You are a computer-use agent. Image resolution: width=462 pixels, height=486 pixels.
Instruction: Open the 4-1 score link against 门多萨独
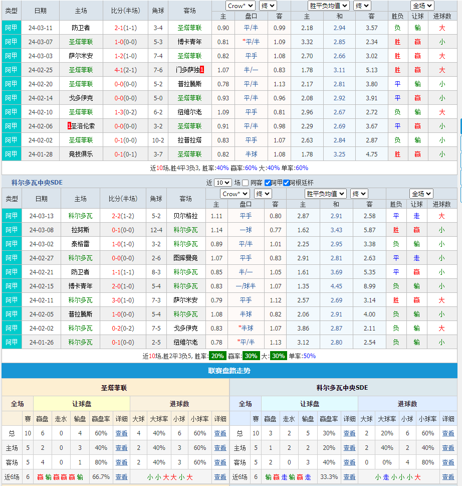point(119,70)
